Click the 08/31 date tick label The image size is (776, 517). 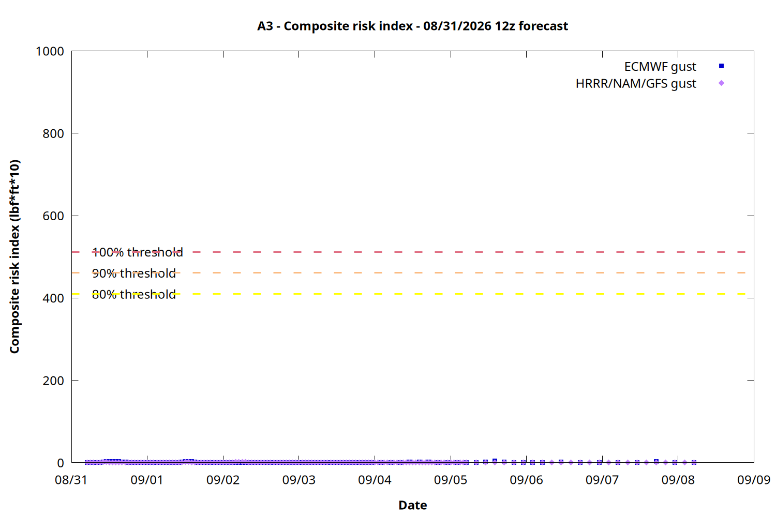[71, 480]
